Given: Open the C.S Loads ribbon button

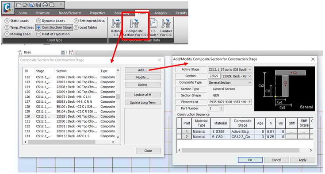Looking at the screenshot, I should pos(153,27).
